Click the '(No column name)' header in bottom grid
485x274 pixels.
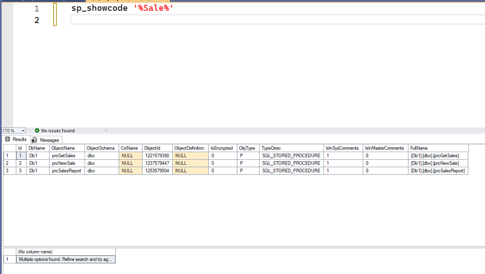point(65,252)
